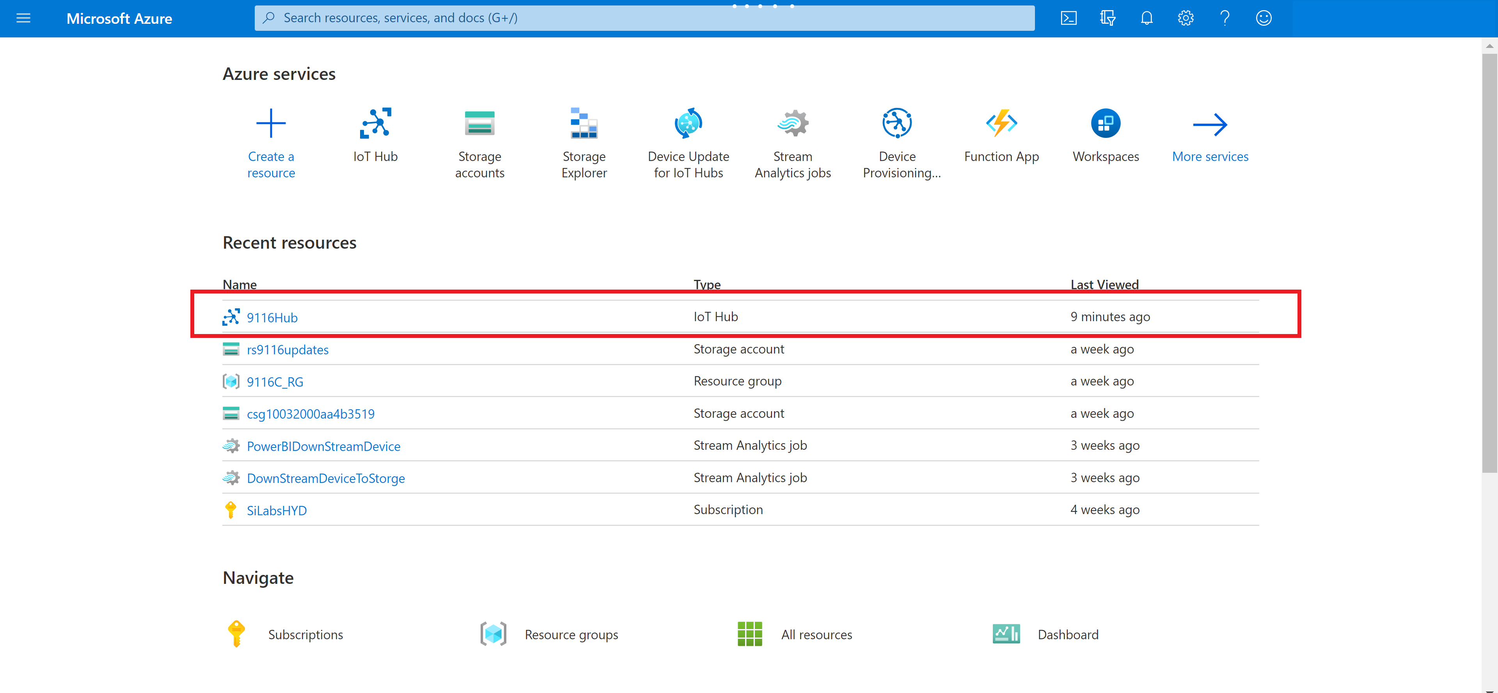Screen dimensions: 1498x693
Task: Open DownStreamDeviceToStorge job link
Action: point(326,478)
